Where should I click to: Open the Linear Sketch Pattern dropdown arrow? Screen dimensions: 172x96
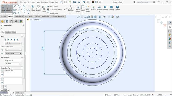pyautogui.click(x=65, y=10)
